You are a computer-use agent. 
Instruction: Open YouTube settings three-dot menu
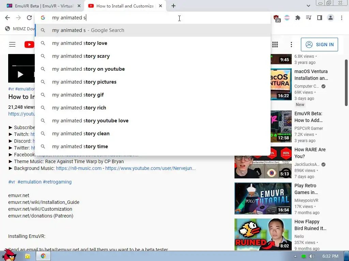pos(291,45)
